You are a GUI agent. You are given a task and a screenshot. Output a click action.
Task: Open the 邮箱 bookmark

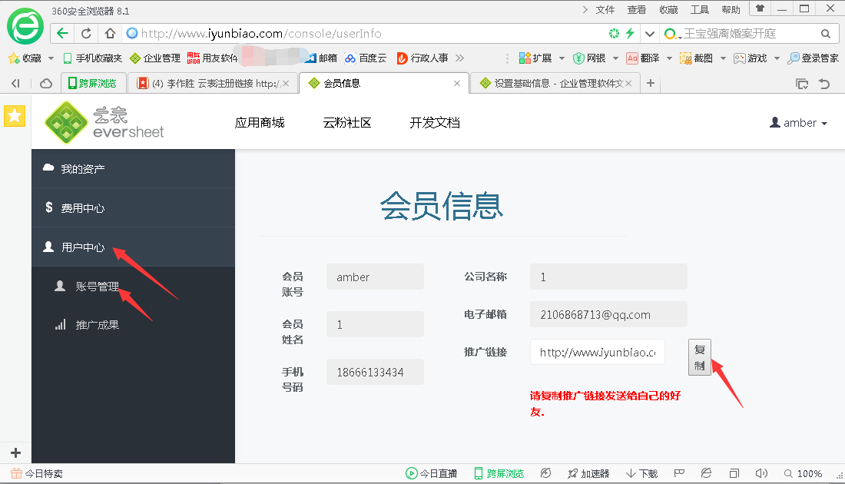coord(323,58)
